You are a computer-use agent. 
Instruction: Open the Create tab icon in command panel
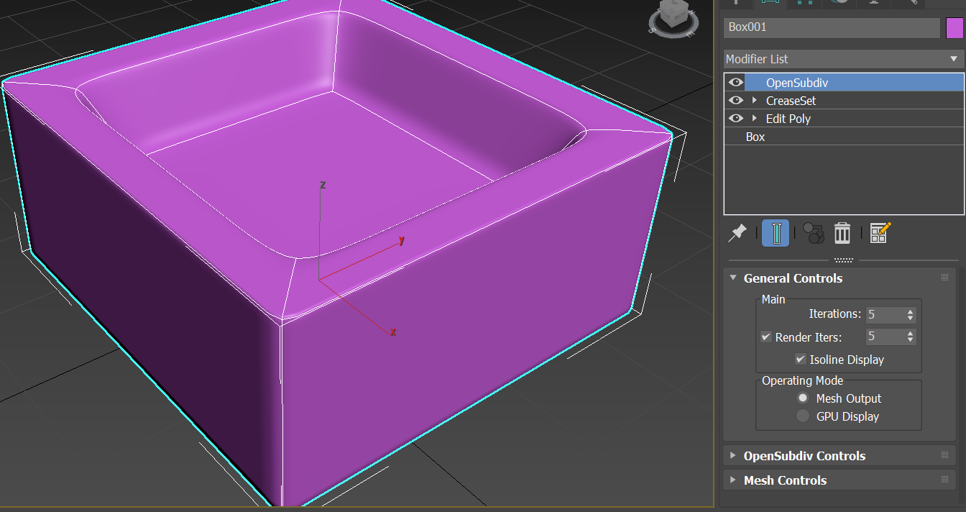[735, 3]
